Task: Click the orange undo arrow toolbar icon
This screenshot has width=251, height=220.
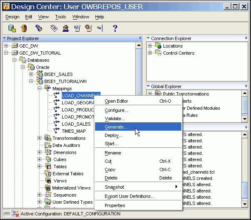Action: [24, 28]
